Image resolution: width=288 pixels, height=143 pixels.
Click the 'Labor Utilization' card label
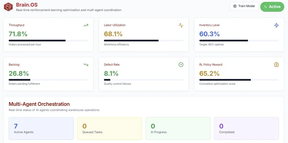[x=114, y=25]
